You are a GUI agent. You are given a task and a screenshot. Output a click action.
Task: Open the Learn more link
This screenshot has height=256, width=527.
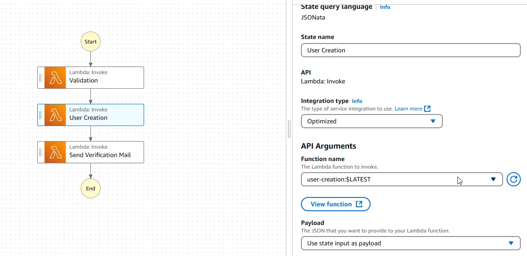coord(408,109)
